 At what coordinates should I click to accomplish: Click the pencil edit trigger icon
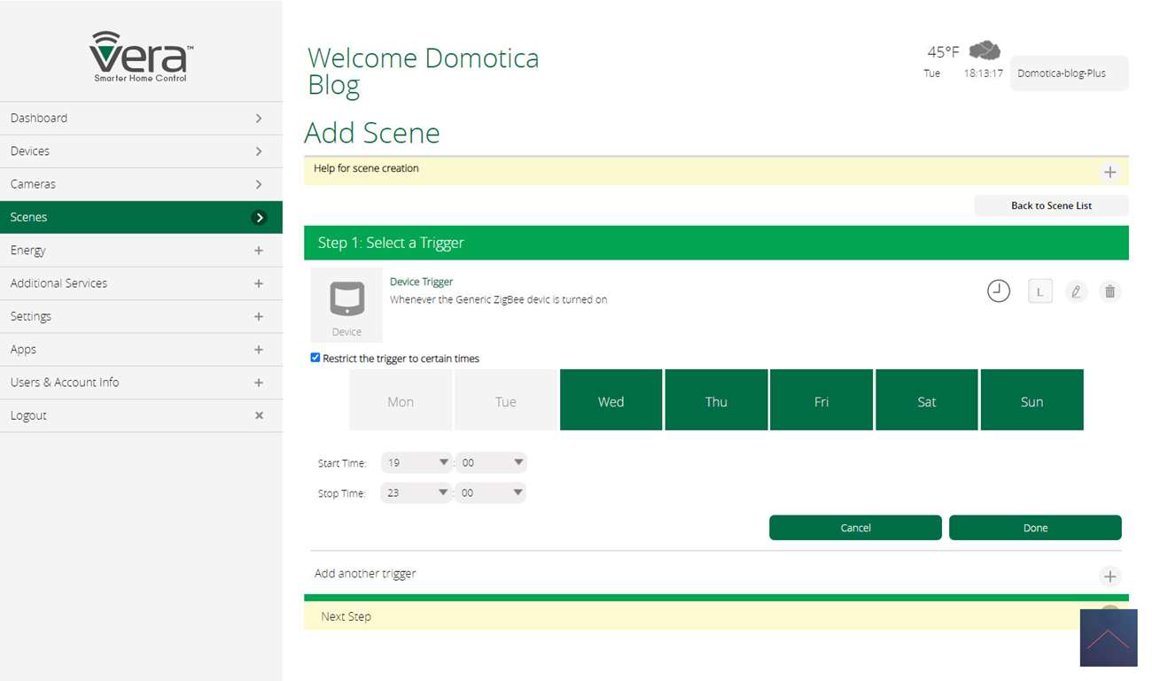point(1076,291)
